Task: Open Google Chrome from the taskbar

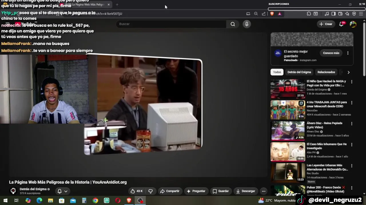Action: pos(95,200)
